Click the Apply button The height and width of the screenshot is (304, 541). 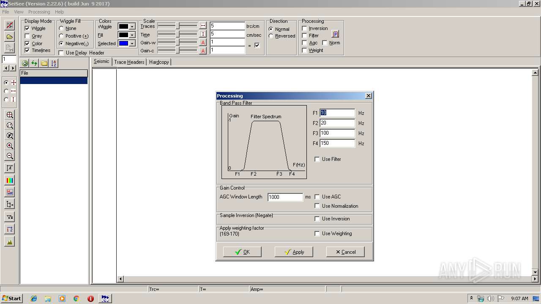click(x=294, y=252)
